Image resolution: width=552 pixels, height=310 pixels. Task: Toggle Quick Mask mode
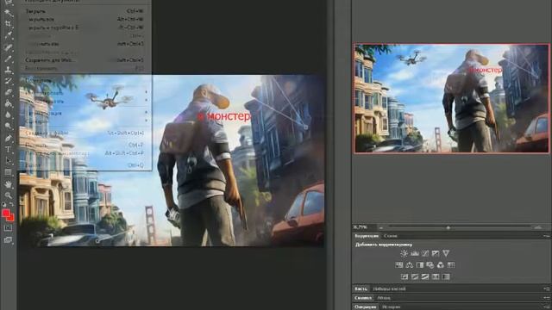(9, 227)
